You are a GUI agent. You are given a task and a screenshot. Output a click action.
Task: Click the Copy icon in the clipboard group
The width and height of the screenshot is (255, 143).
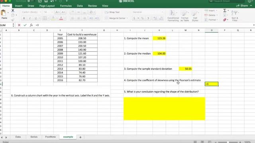point(13,15)
